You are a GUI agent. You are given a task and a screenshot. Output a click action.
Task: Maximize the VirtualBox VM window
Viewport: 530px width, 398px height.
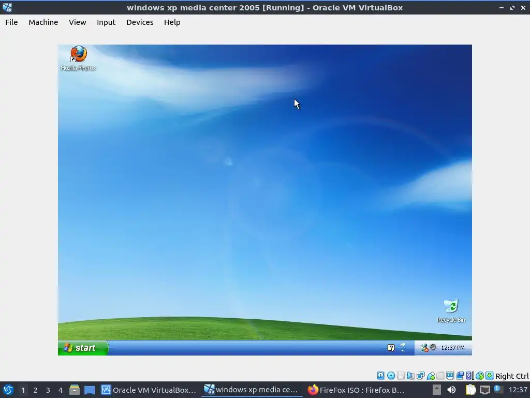click(512, 7)
